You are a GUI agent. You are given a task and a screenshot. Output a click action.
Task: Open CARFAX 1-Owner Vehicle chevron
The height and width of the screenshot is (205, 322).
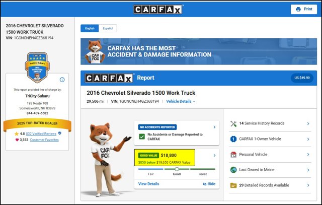pos(308,139)
